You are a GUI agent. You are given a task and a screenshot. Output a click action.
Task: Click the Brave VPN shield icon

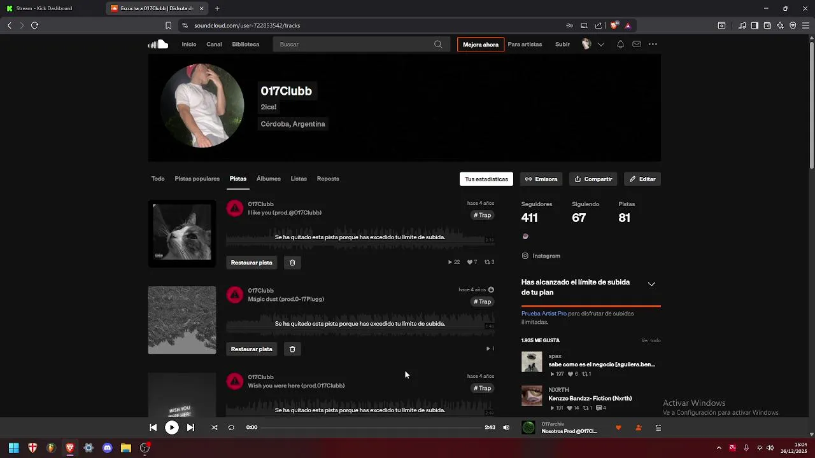(x=793, y=25)
